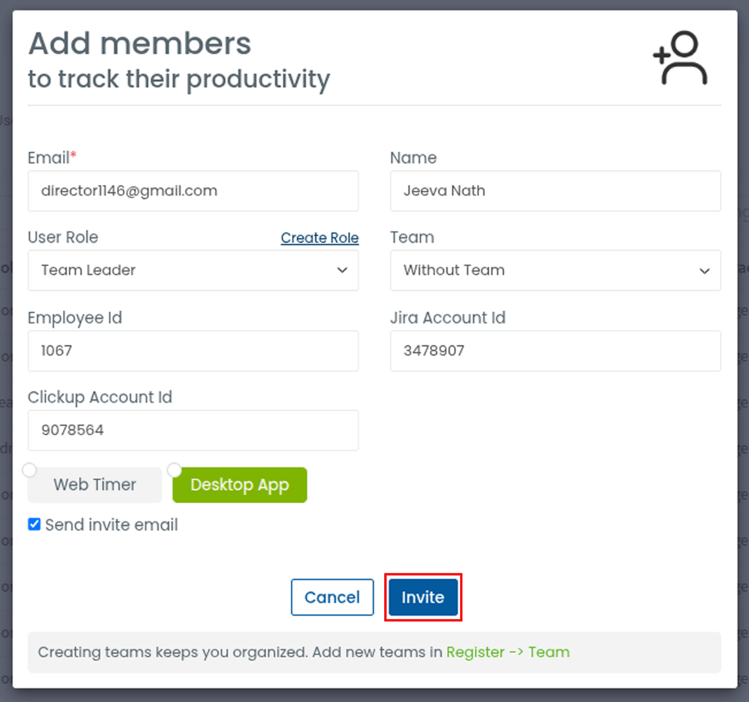Click the green Desktop App button

[x=240, y=485]
